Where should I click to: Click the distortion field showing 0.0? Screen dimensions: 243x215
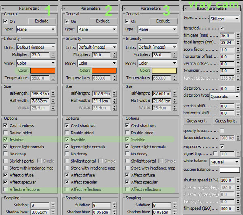click(x=227, y=89)
